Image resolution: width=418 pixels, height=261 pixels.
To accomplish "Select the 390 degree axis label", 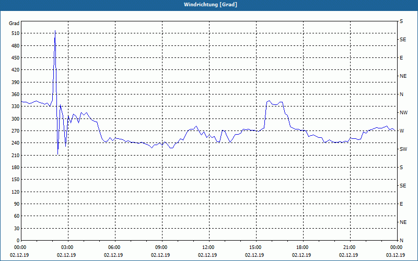I will click(16, 82).
